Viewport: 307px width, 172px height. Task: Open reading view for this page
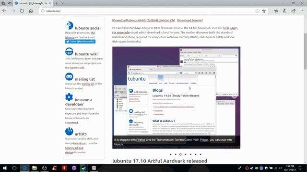click(x=257, y=11)
